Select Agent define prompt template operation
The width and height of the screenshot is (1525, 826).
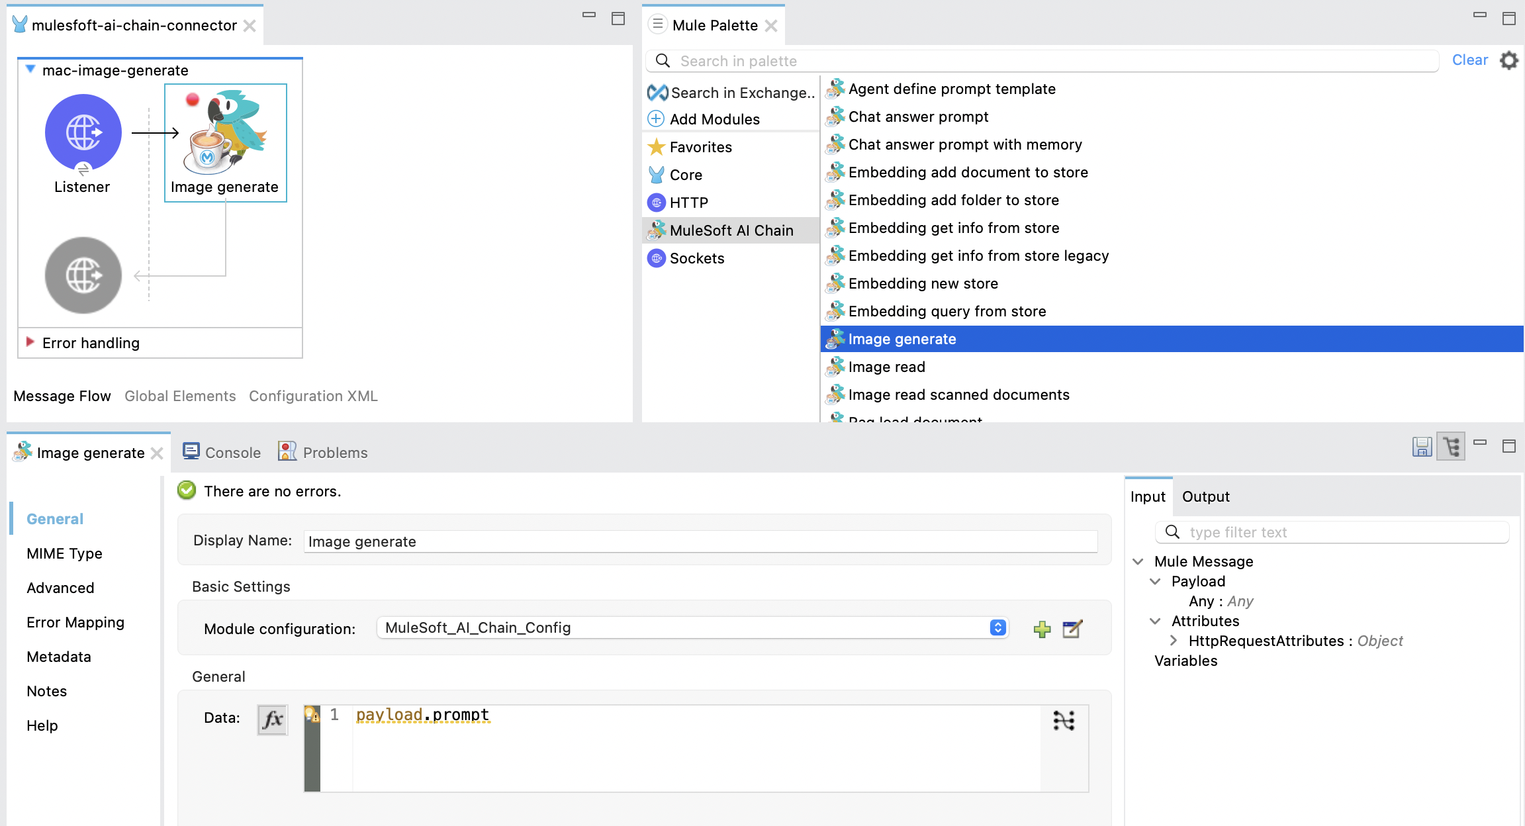(941, 89)
